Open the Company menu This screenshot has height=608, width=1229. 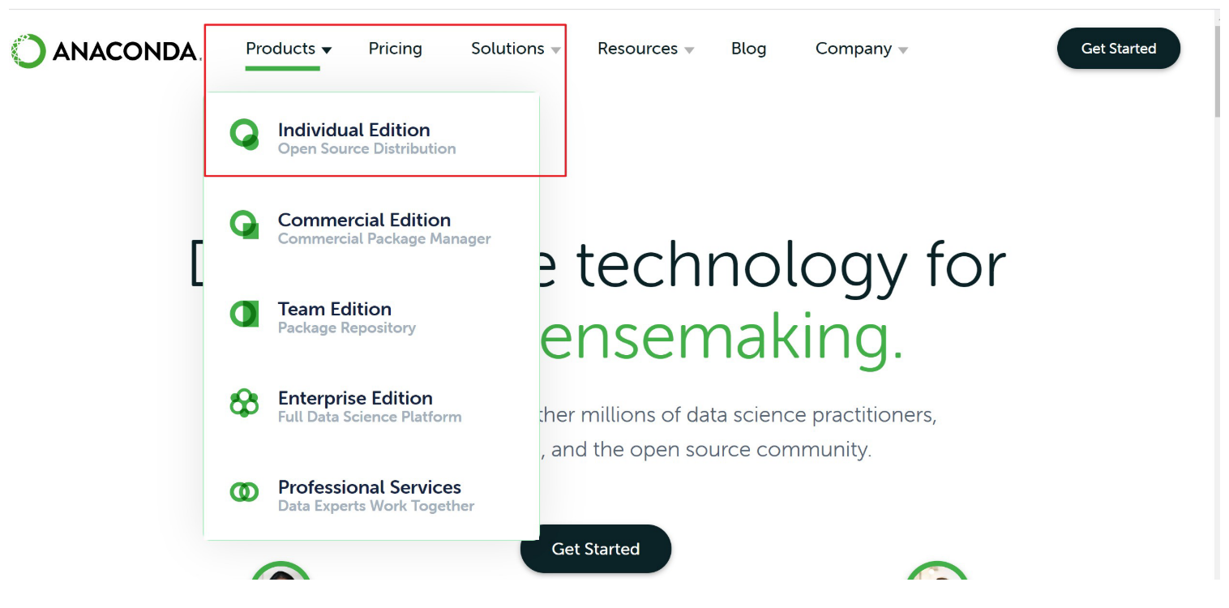854,49
